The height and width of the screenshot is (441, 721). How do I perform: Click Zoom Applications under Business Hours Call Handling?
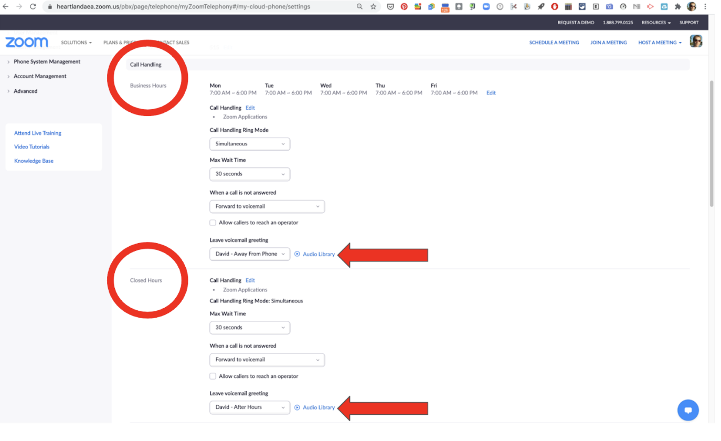coord(245,117)
